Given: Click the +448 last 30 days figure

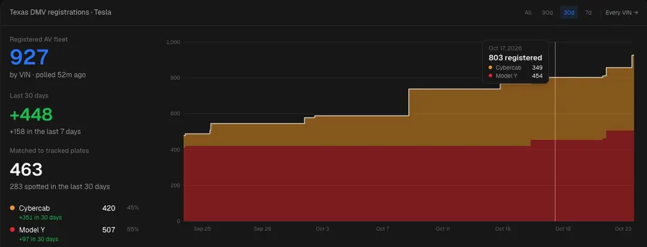Looking at the screenshot, I should click(x=31, y=114).
